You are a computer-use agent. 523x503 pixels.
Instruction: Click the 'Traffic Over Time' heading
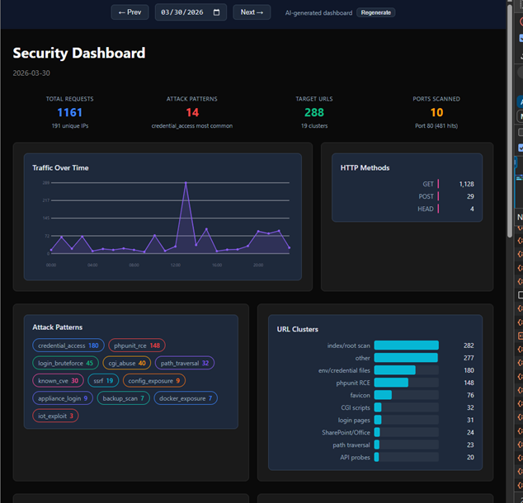coord(60,167)
